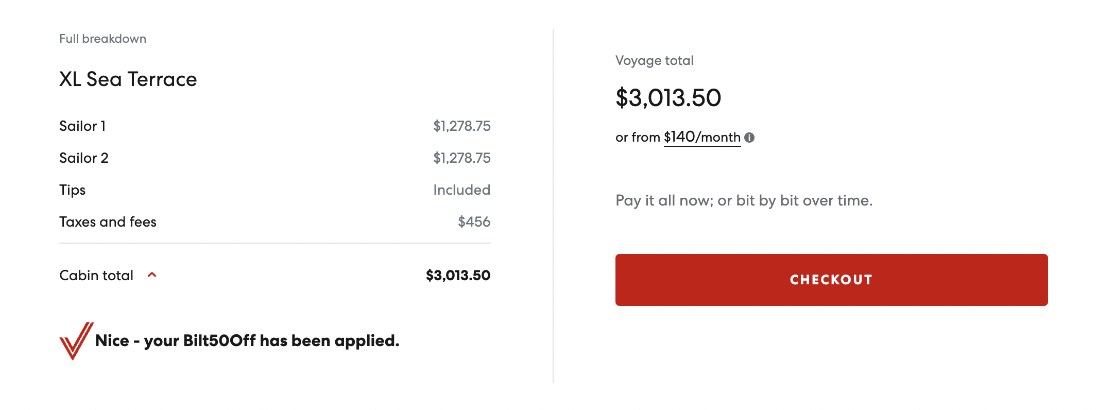Image resolution: width=1097 pixels, height=410 pixels.
Task: Click the Cabin total label
Action: [96, 276]
